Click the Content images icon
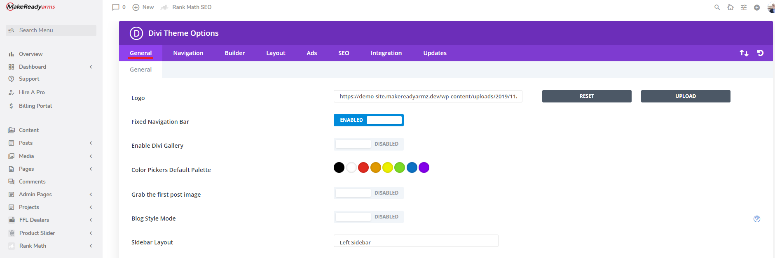 (12, 130)
